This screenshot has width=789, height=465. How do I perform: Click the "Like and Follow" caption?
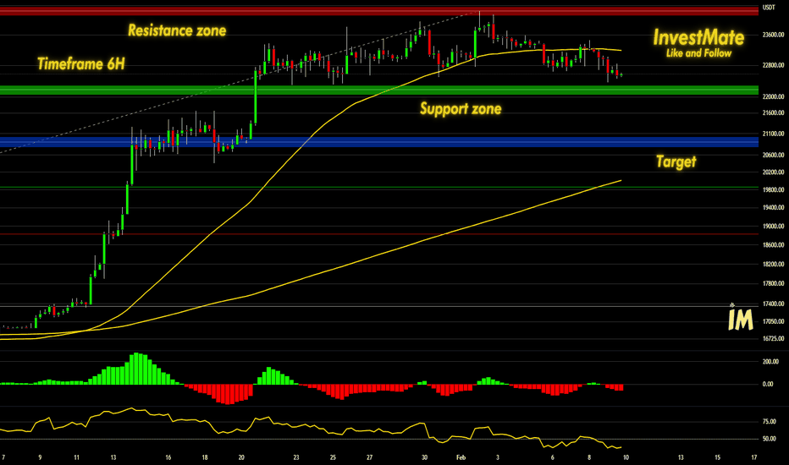(x=698, y=53)
